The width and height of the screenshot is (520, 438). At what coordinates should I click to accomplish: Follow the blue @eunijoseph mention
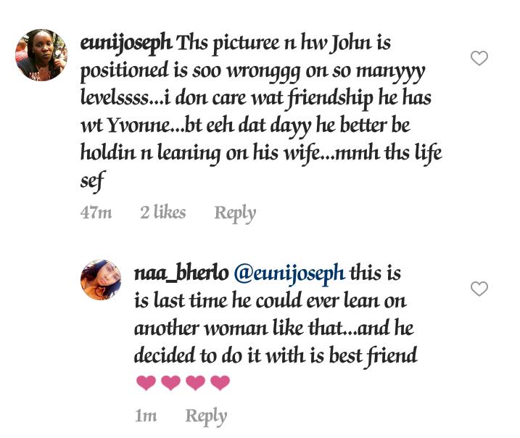(x=289, y=274)
